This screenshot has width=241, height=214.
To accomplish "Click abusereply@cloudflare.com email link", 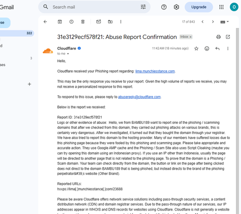I will [139, 97].
